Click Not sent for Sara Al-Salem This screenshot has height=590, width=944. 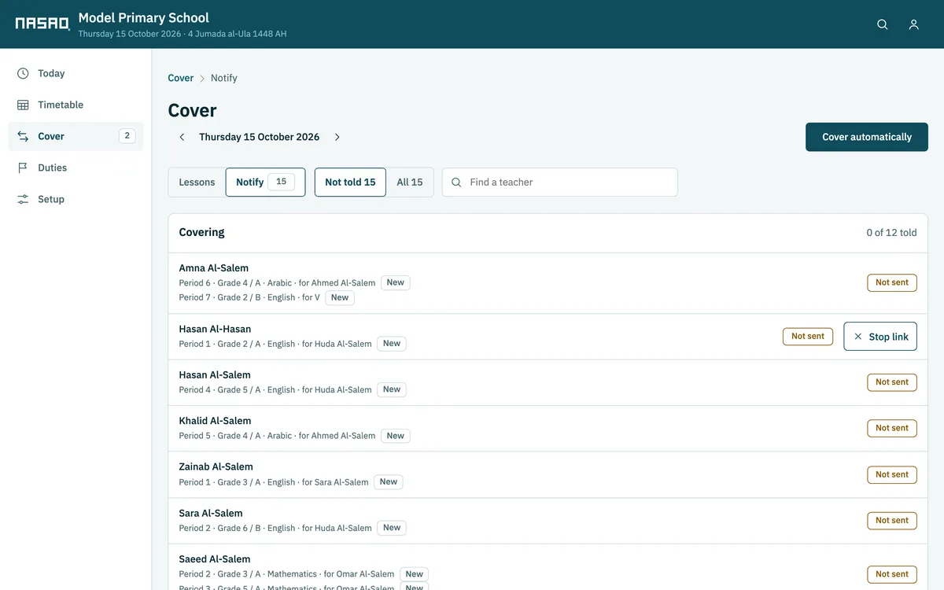pyautogui.click(x=892, y=520)
